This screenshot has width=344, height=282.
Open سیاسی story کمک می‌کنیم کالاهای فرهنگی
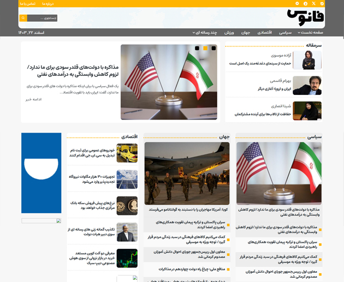click(x=278, y=259)
